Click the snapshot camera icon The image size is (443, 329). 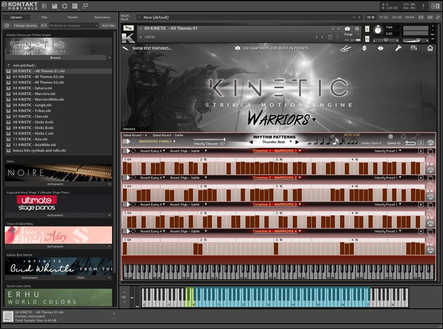(x=347, y=29)
